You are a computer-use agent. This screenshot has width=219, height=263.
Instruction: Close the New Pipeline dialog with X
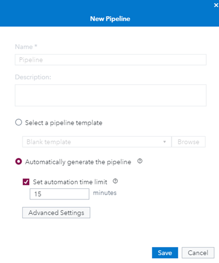coord(216,5)
